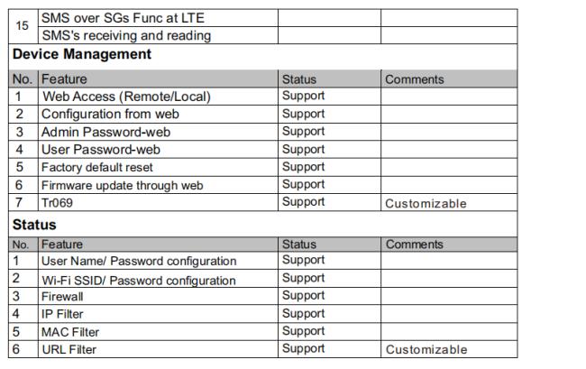Image resolution: width=586 pixels, height=369 pixels.
Task: Click Customizable comment for URL Filter
Action: 426,349
